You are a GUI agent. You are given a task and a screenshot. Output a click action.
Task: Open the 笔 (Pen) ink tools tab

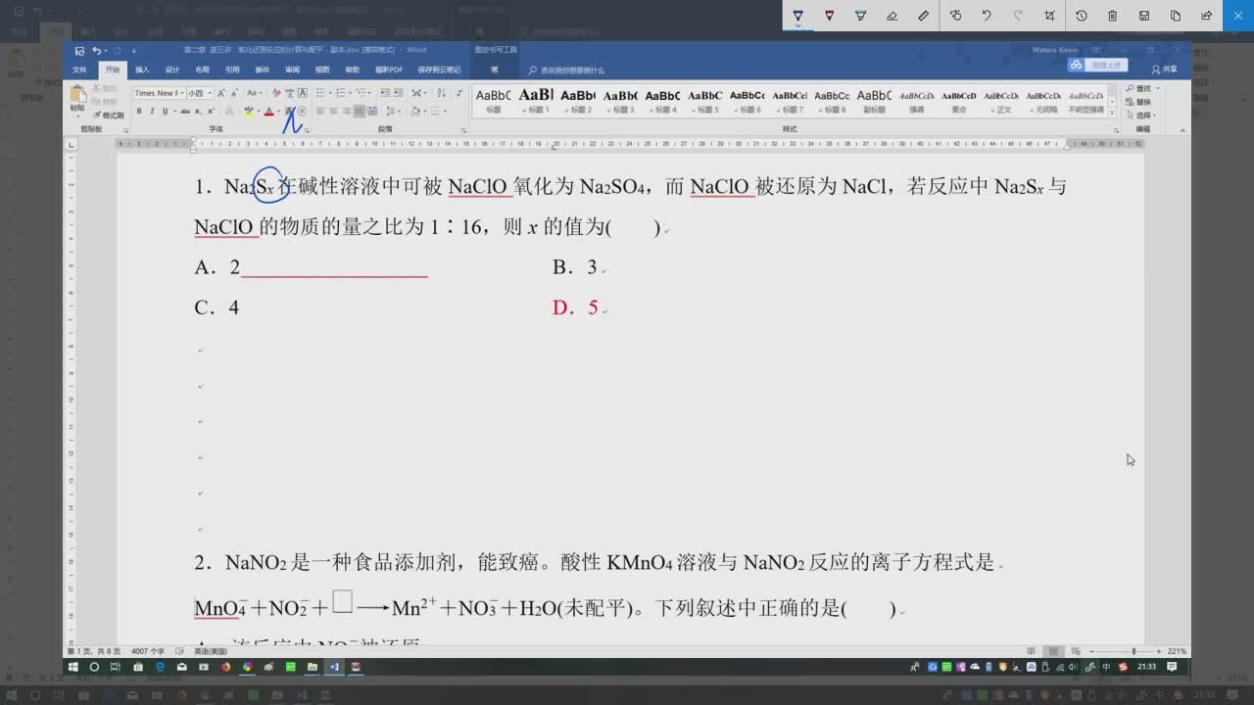coord(495,70)
